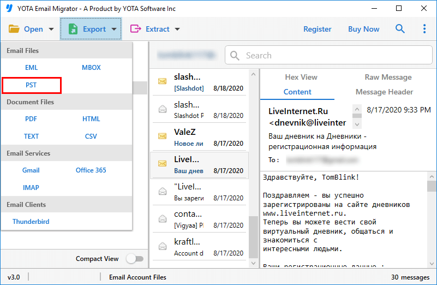
Task: Open the Livel... Ваш днев message
Action: (x=199, y=165)
